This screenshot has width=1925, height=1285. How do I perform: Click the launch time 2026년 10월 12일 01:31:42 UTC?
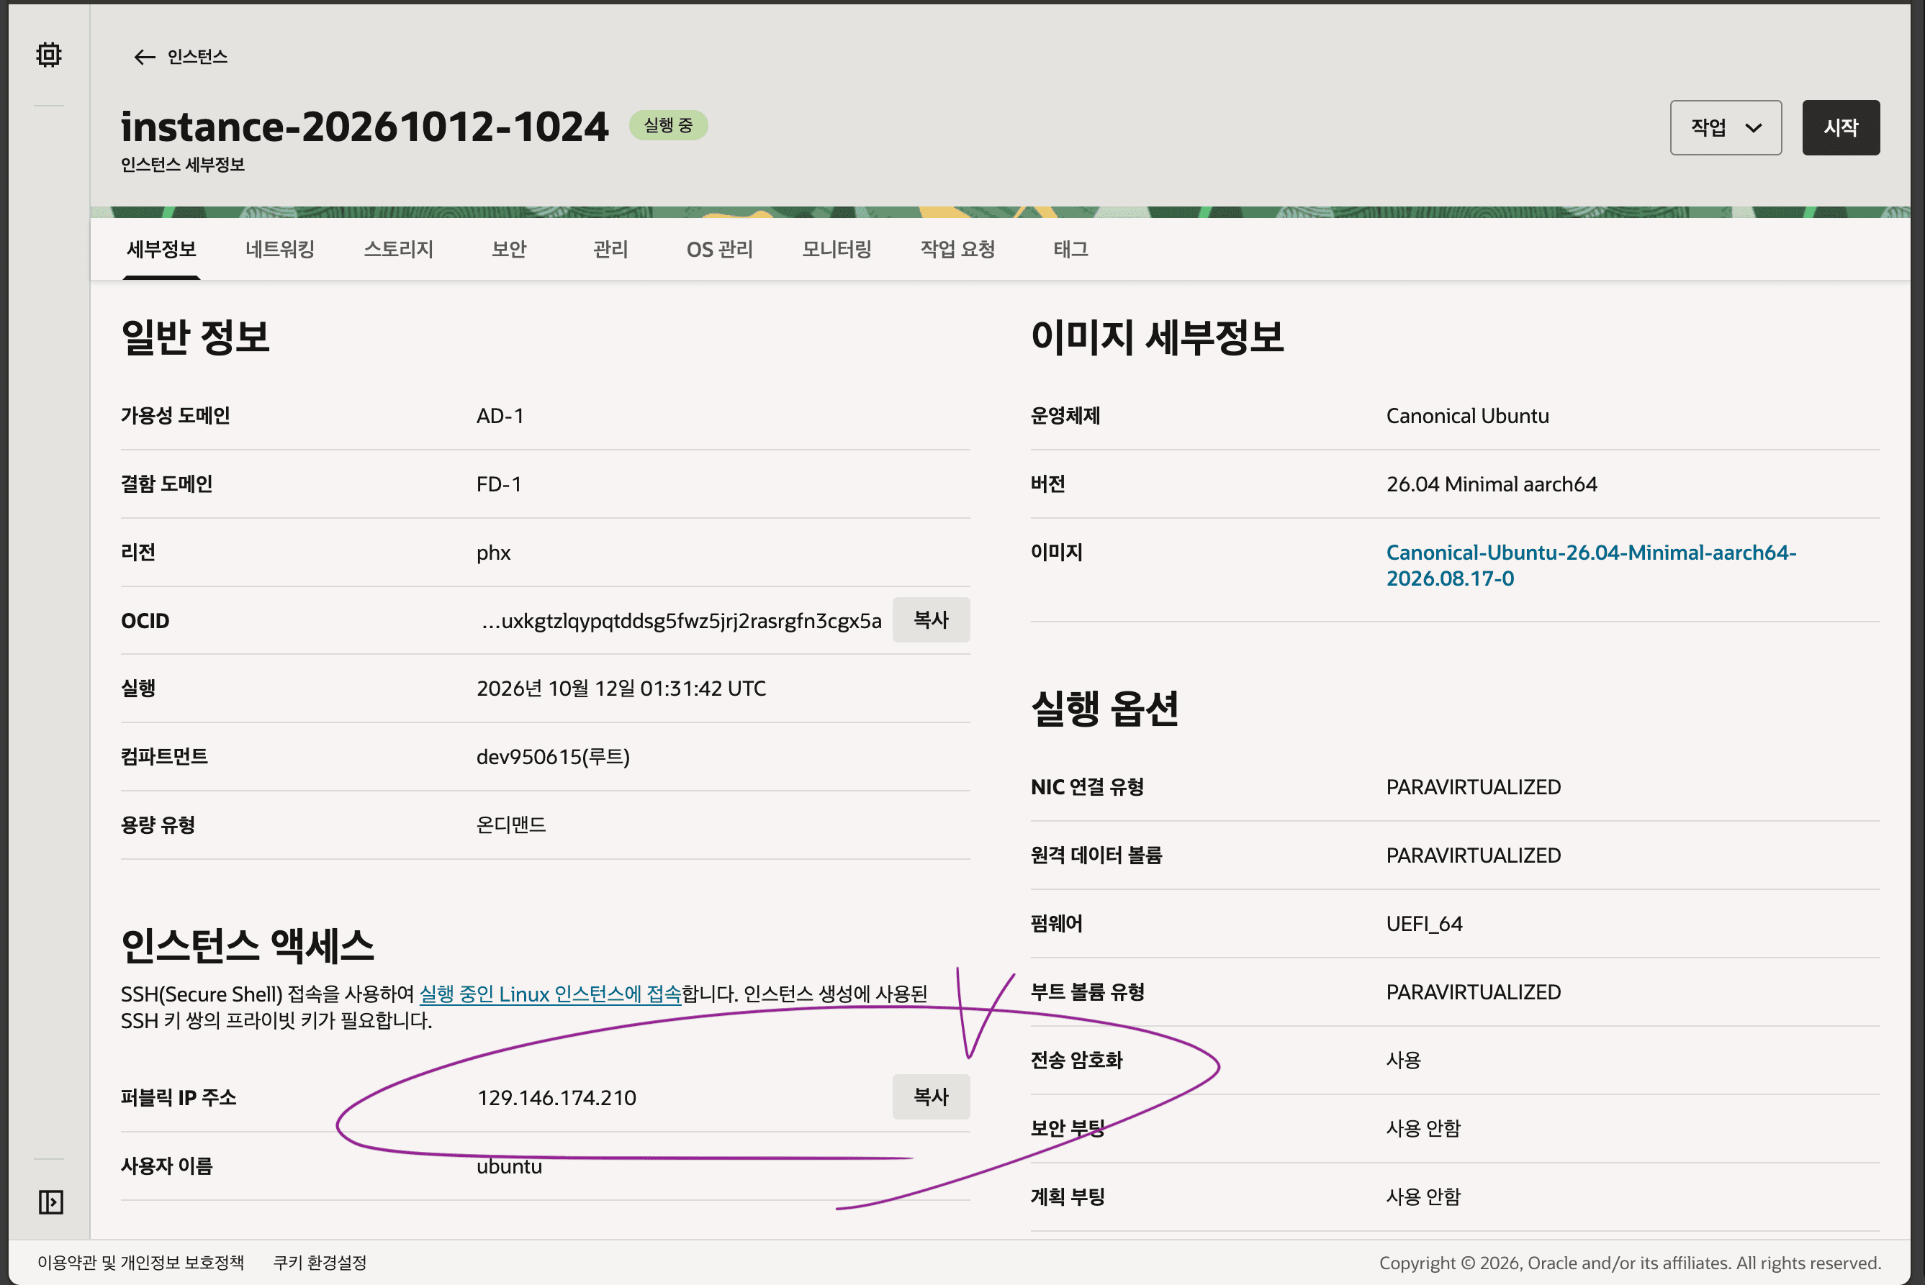click(621, 689)
